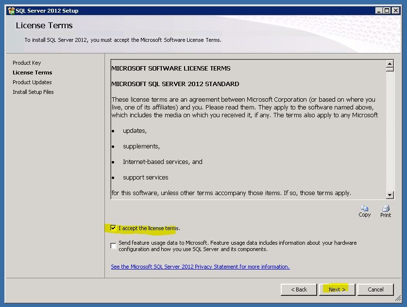Proceed with the Next button
The width and height of the screenshot is (407, 307).
[x=337, y=289]
